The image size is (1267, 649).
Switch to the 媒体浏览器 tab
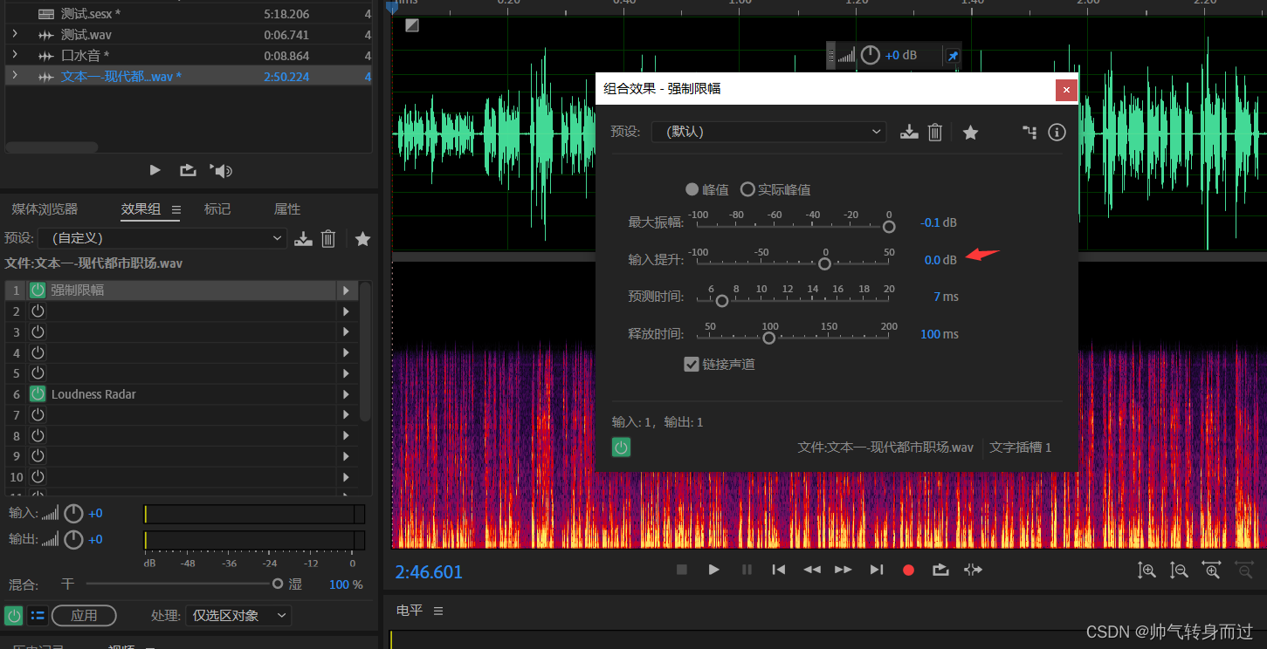(x=45, y=209)
